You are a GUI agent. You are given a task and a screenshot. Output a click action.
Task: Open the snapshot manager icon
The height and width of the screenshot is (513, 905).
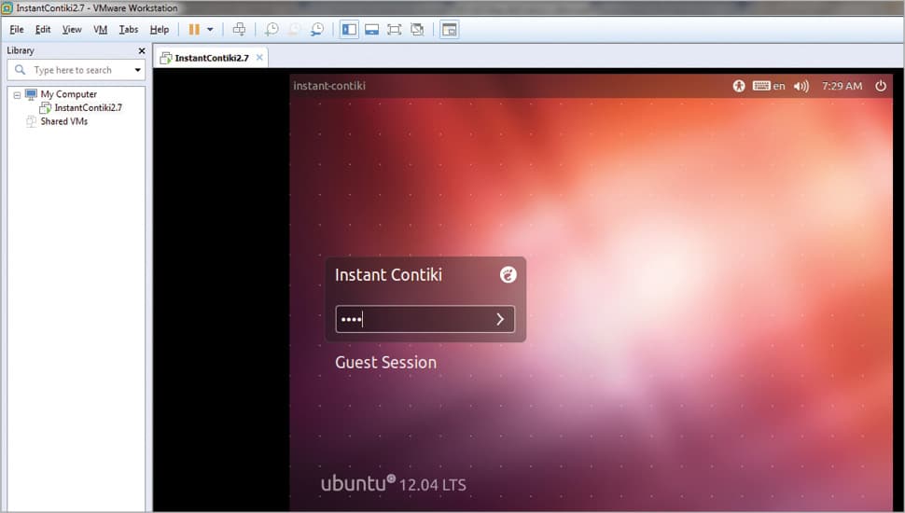pos(317,29)
